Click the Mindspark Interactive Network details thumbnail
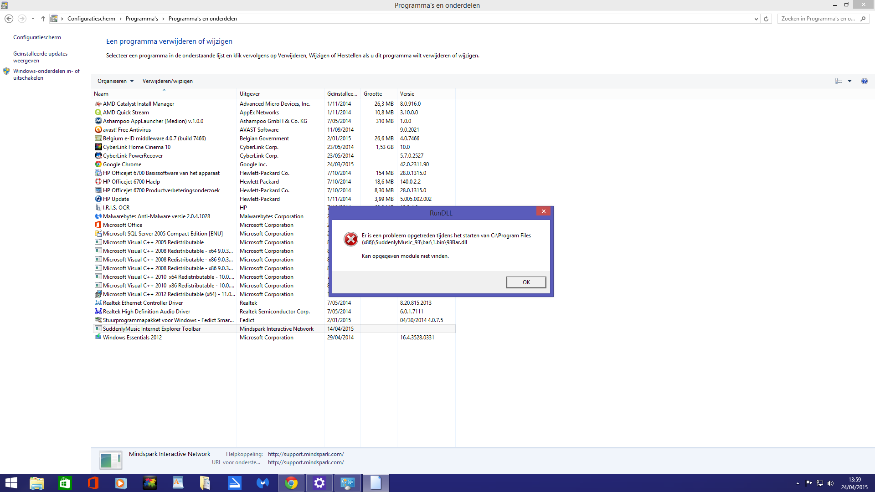 coord(110,460)
